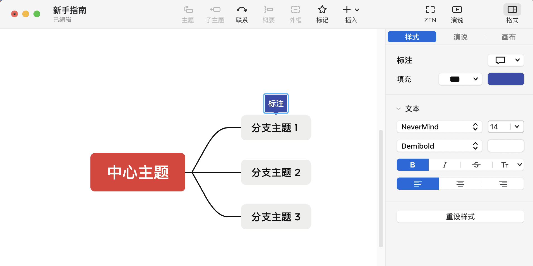Click the 概要 (summary) toolbar icon
Screen dimensions: 533x266
pos(268,13)
